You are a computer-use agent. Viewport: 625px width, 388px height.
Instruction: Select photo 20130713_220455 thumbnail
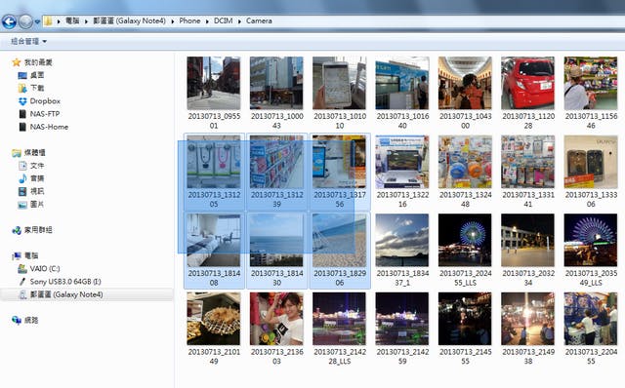tap(591, 319)
